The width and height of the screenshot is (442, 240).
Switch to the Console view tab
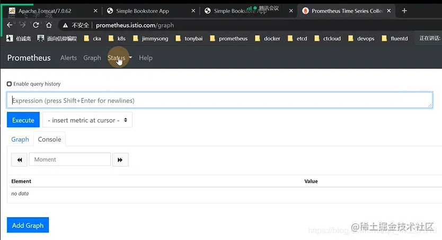point(49,139)
